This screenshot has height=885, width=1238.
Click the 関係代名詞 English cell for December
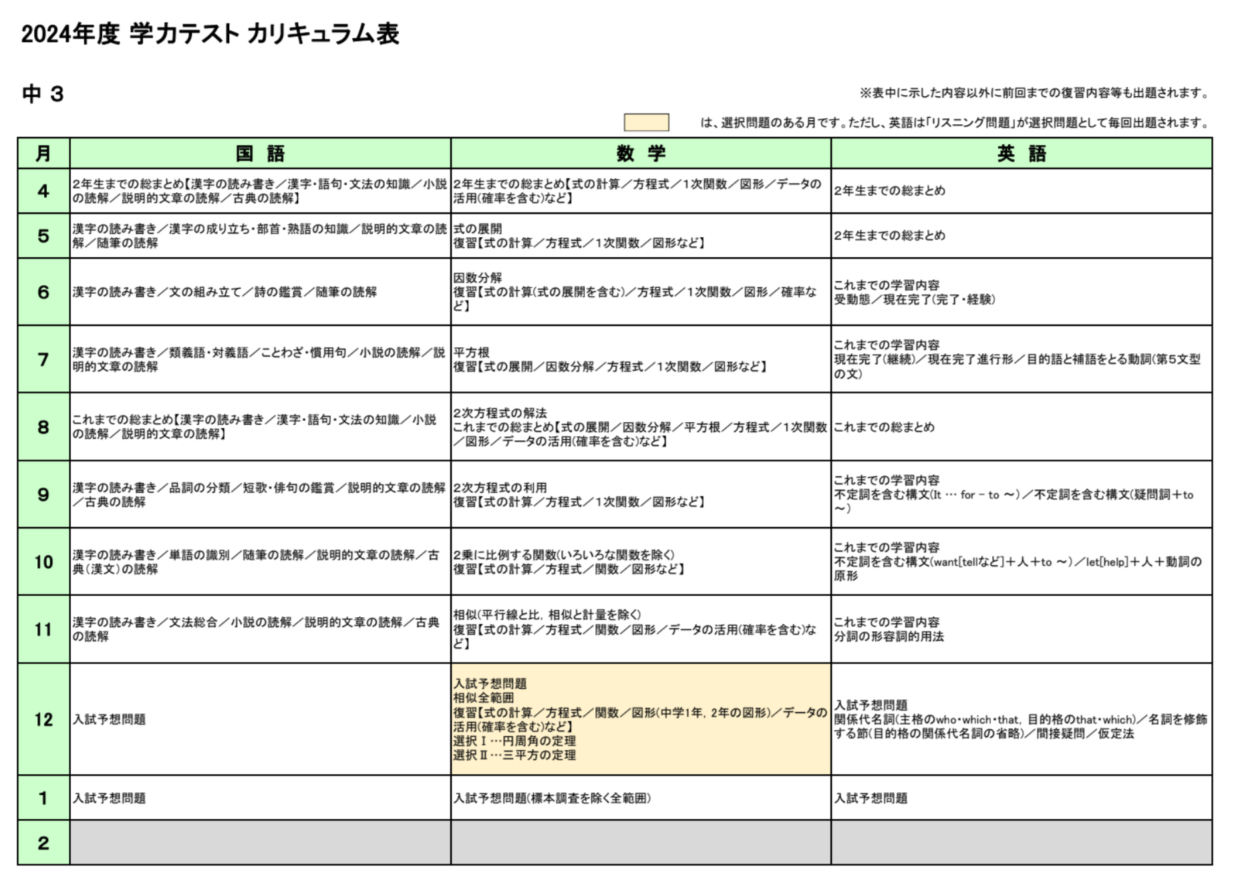pyautogui.click(x=1021, y=719)
